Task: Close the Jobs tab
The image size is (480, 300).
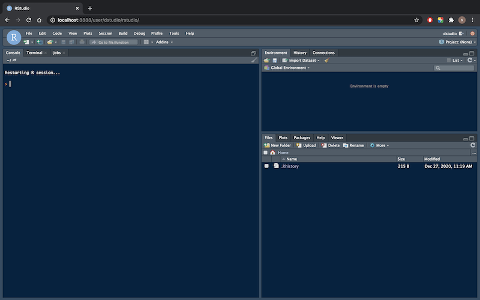Action: [x=64, y=53]
